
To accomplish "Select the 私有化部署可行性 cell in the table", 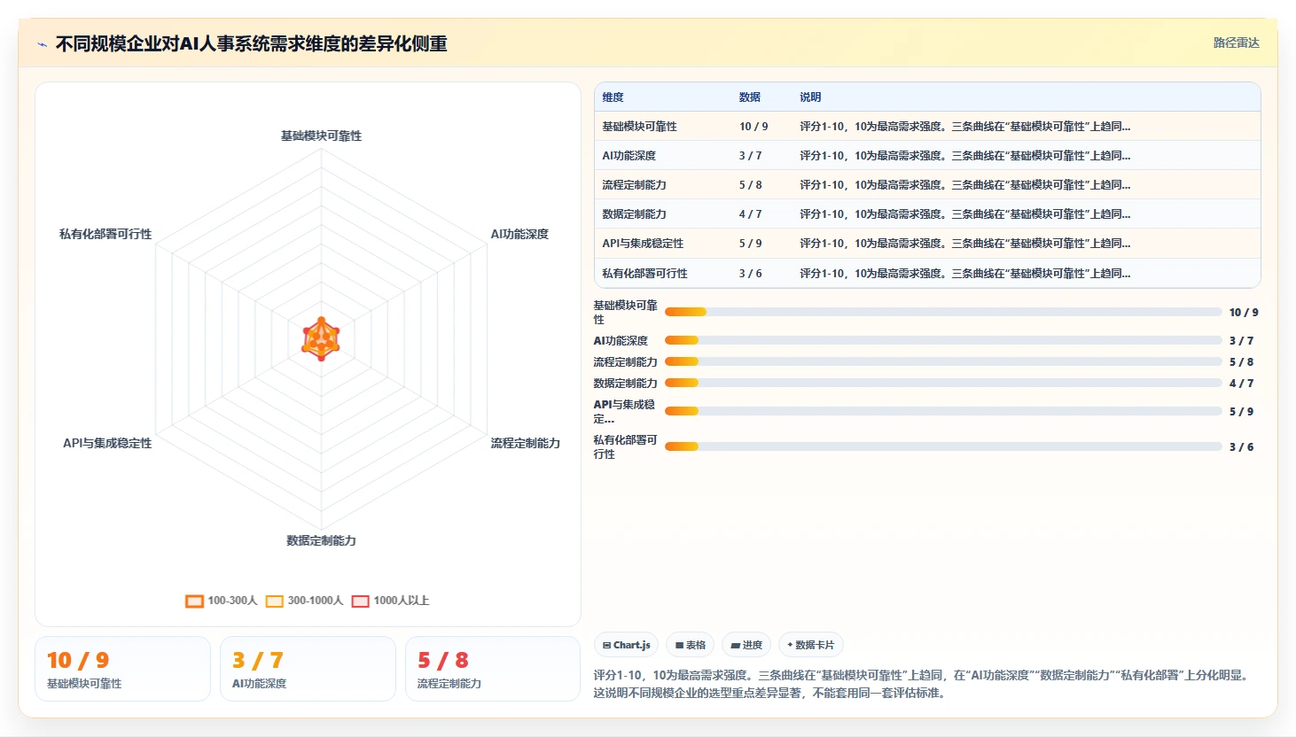I will click(644, 274).
